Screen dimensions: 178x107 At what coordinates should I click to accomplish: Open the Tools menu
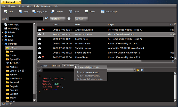[36, 6]
